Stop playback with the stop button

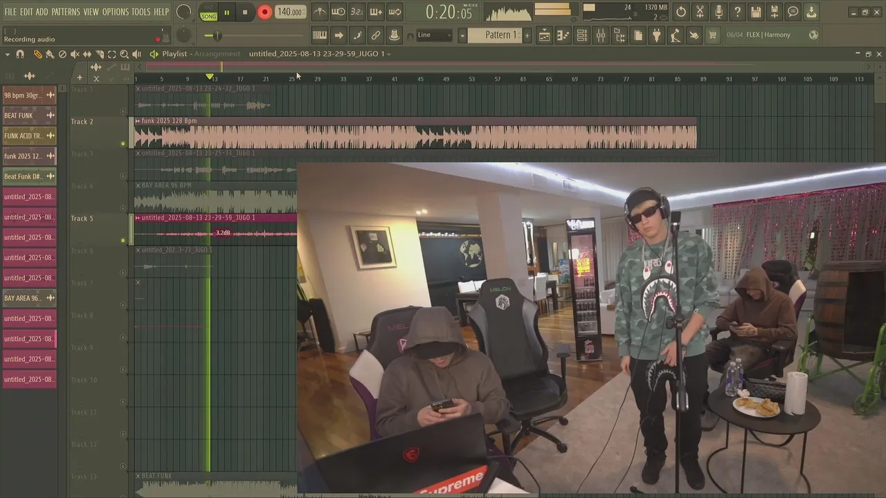[245, 12]
